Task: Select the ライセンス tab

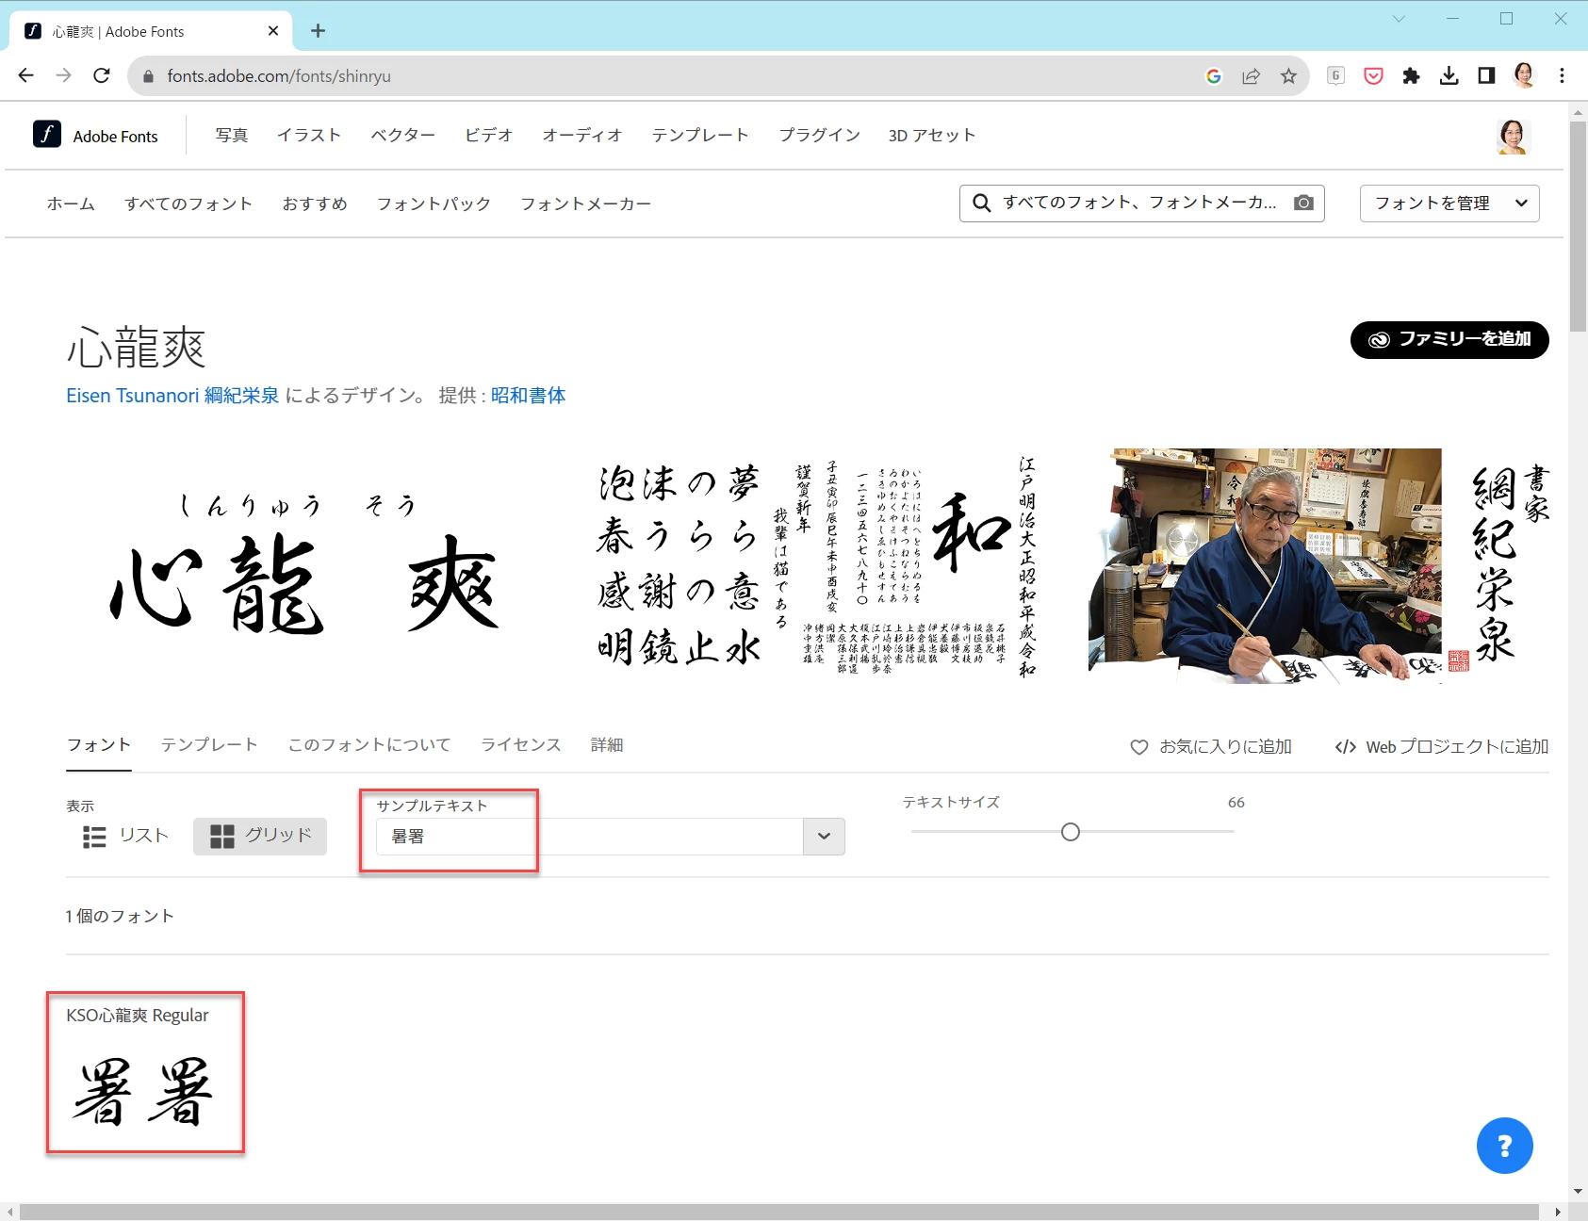Action: pos(521,745)
